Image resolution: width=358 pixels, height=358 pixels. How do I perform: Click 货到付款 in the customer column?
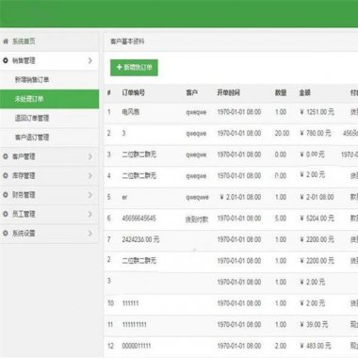(197, 220)
